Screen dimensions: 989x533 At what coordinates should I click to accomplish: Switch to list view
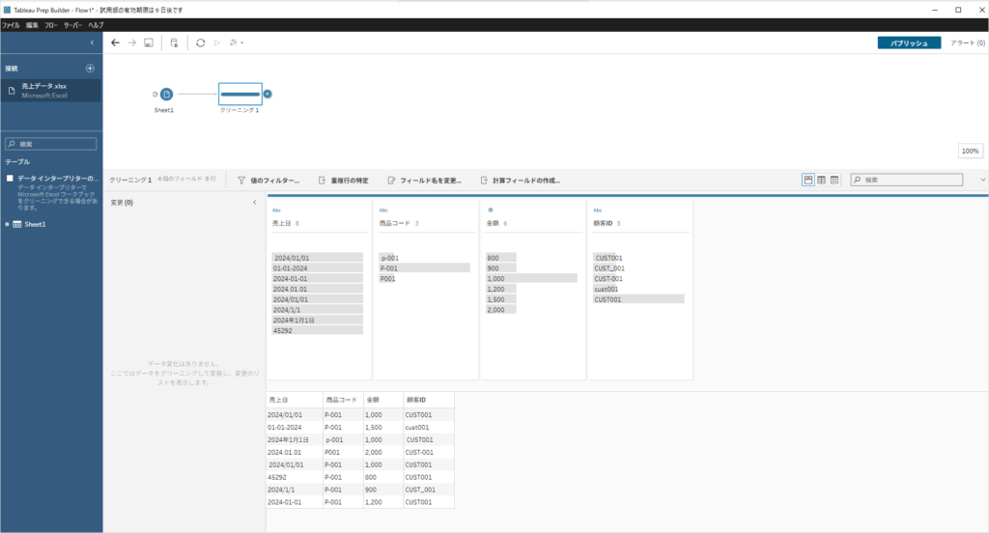tap(834, 180)
